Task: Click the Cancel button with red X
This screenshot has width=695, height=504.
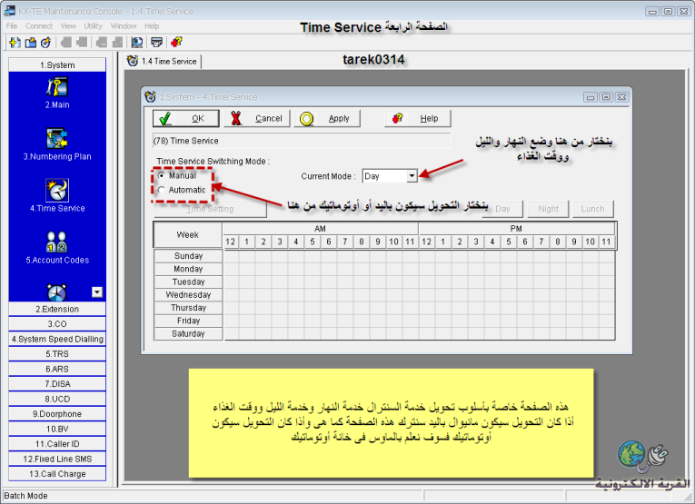Action: click(x=255, y=118)
